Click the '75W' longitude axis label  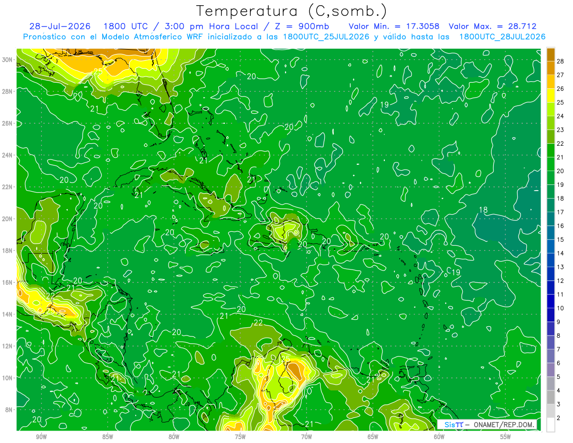pyautogui.click(x=240, y=437)
